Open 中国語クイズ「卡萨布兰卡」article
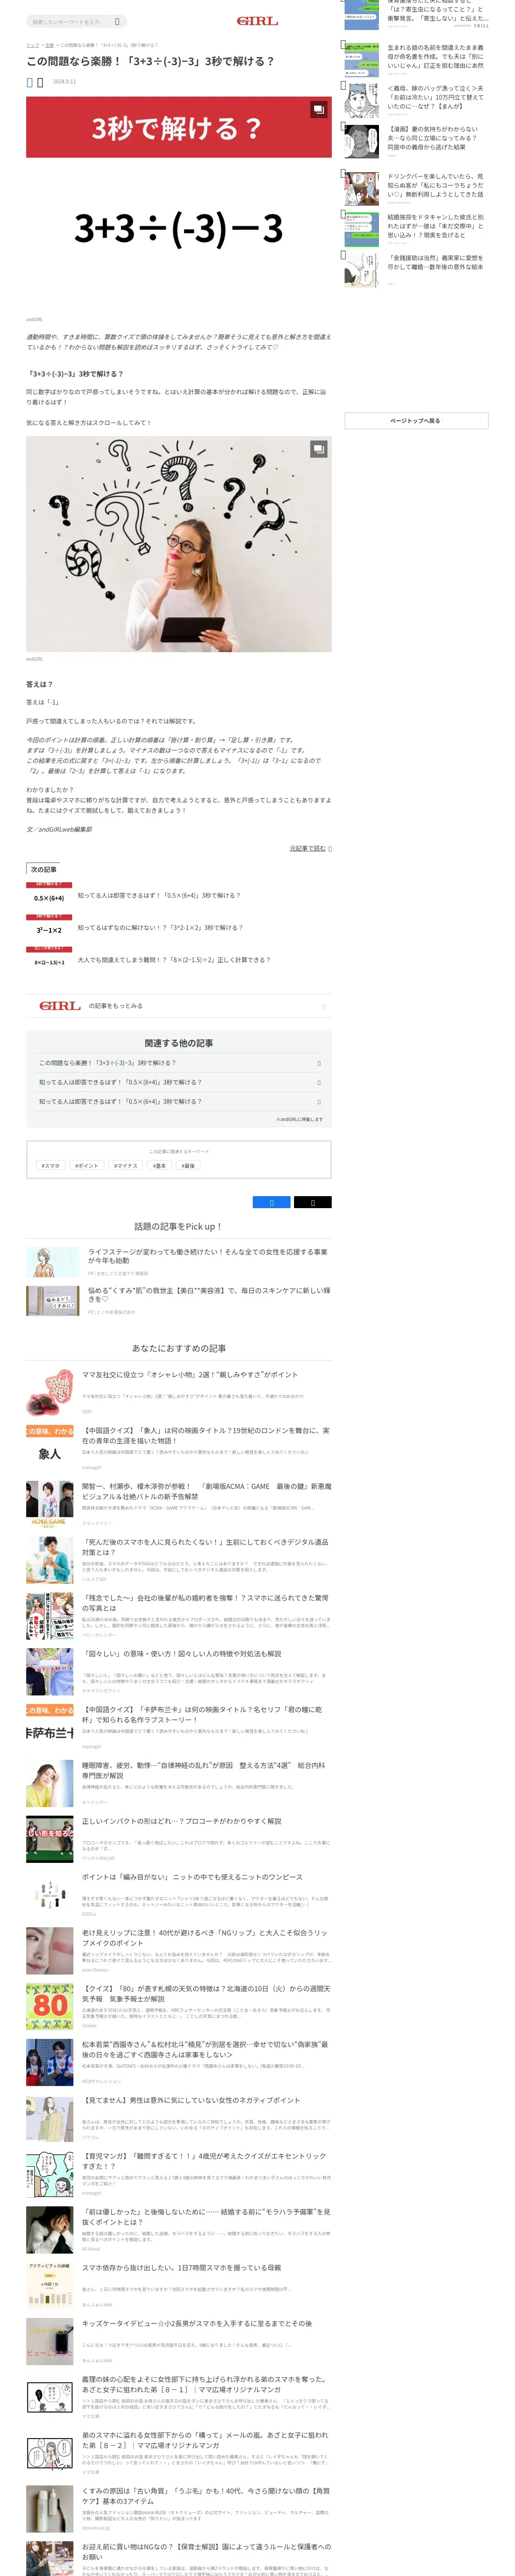 pos(202,1715)
